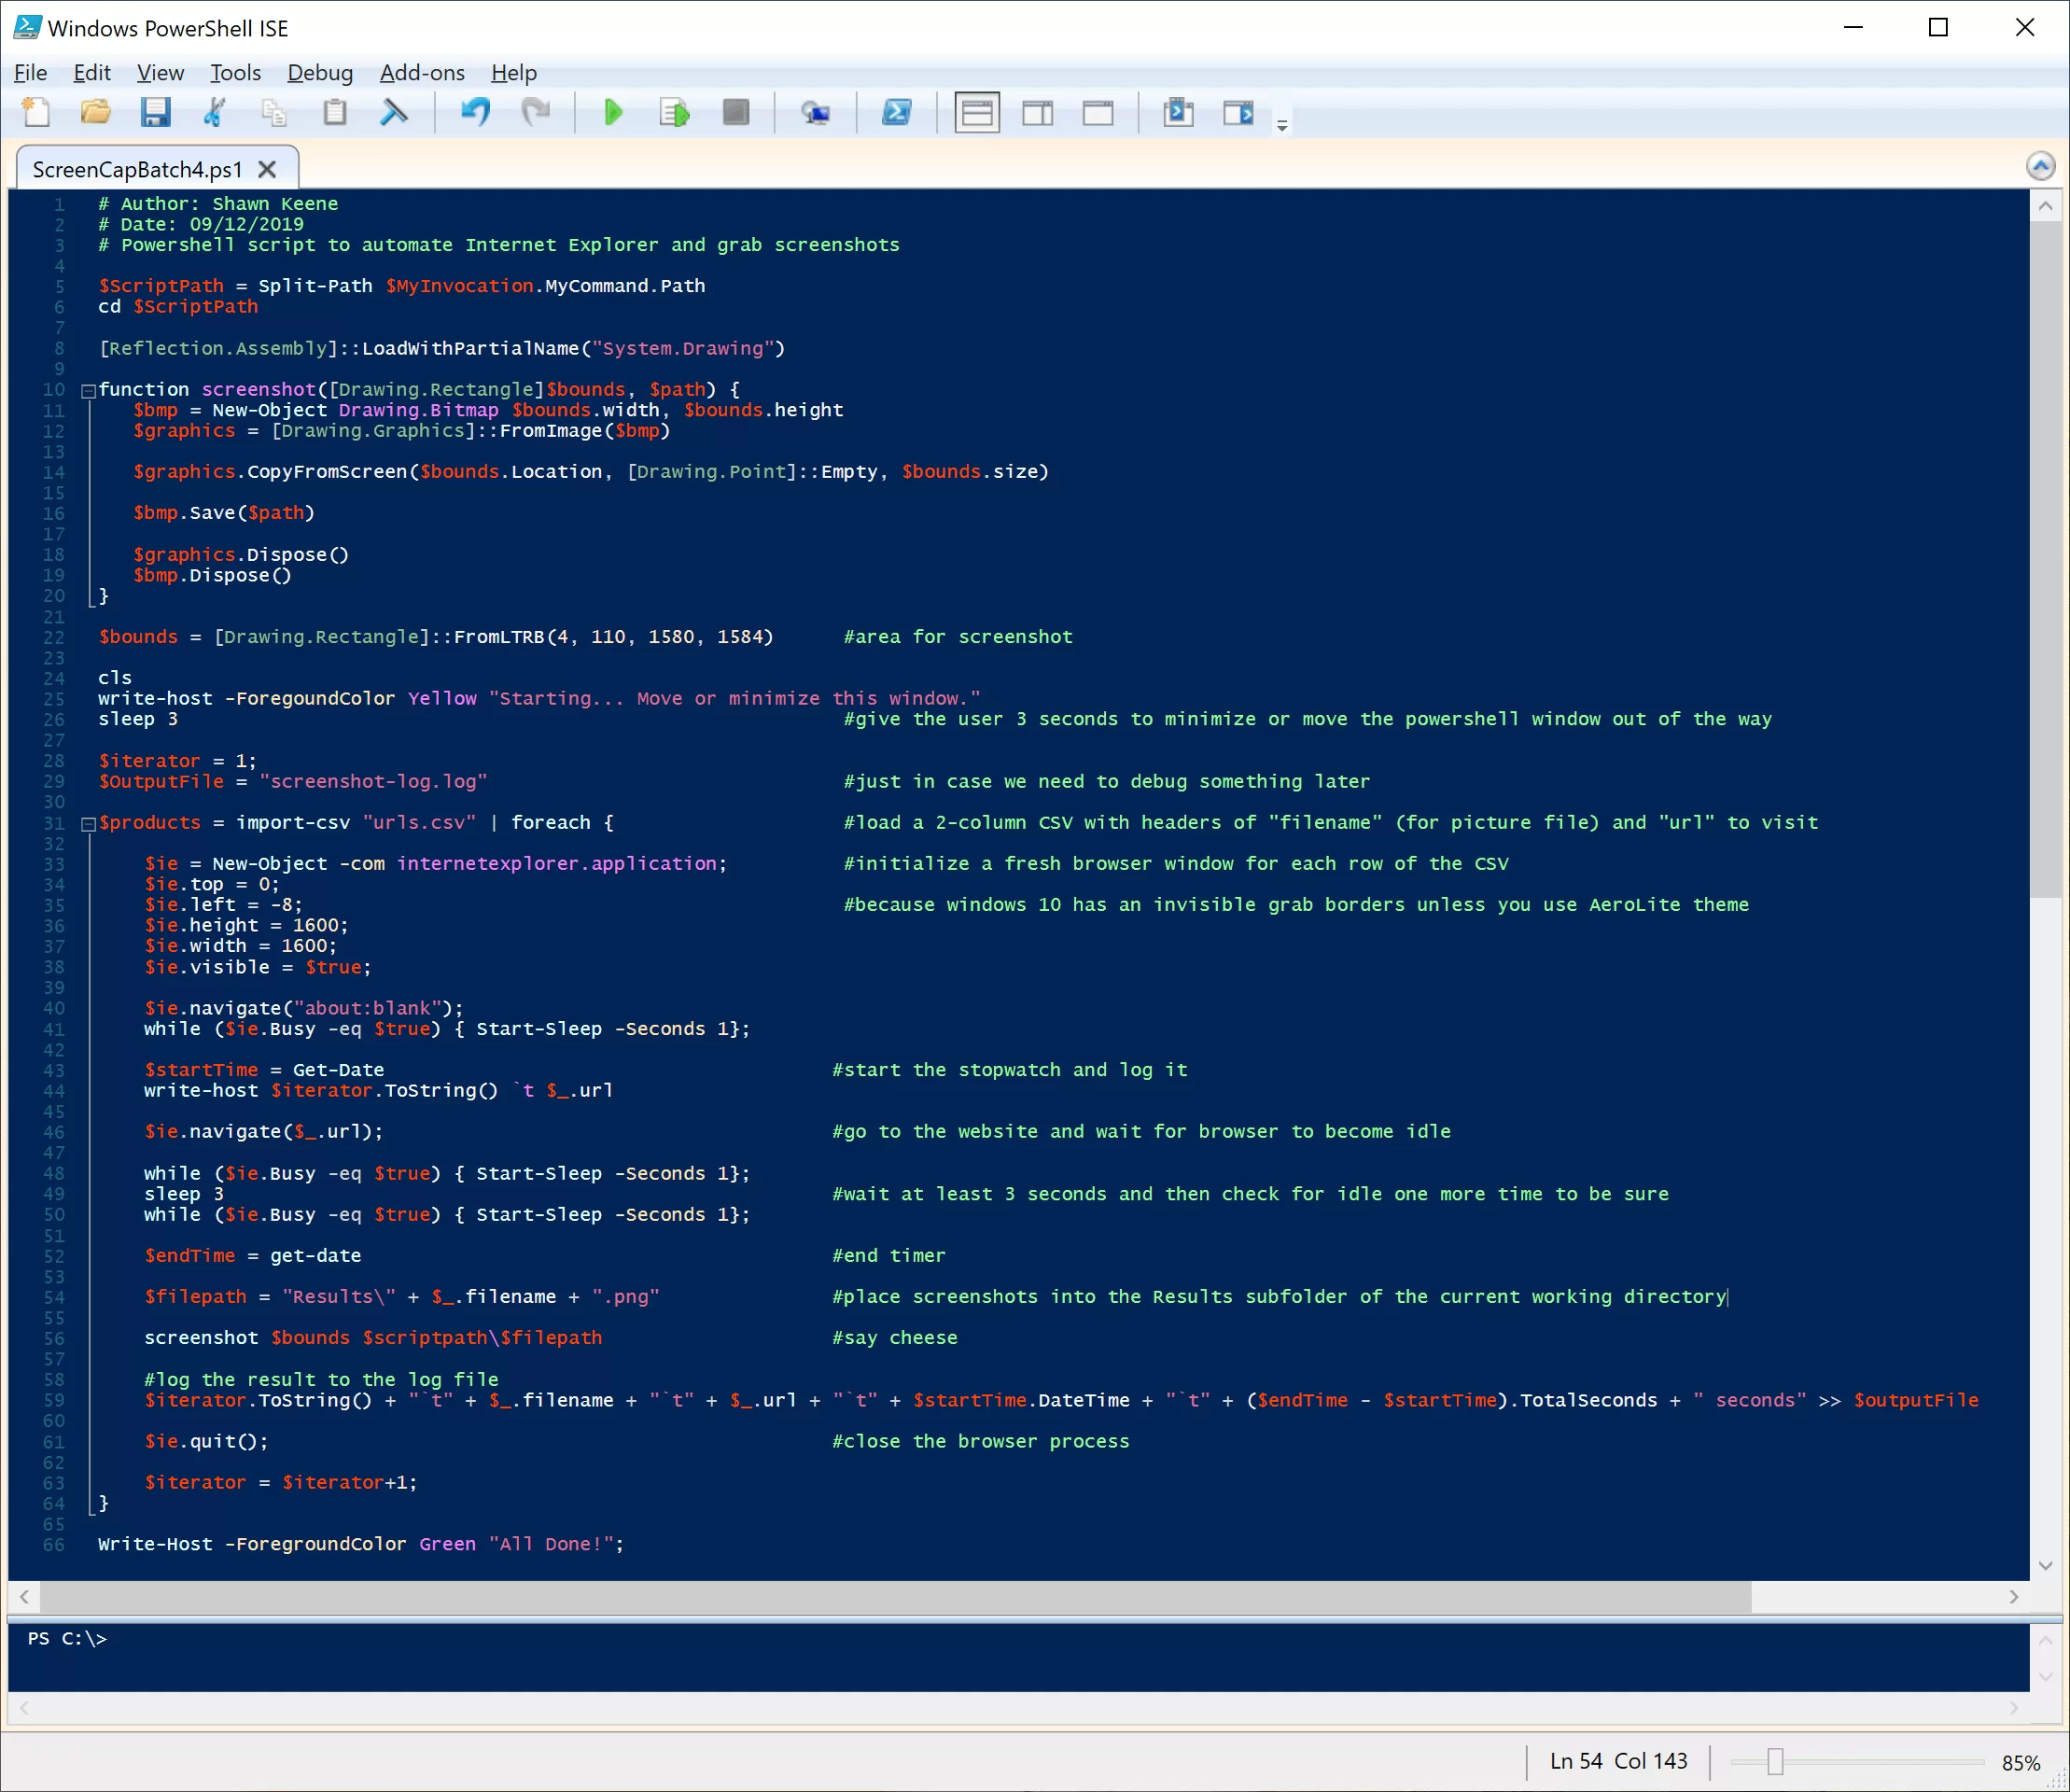Click the Undo arrow icon
Viewport: 2070px width, 1792px height.
point(475,112)
